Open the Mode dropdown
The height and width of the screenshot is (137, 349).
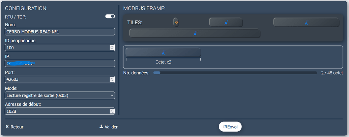tap(60, 95)
